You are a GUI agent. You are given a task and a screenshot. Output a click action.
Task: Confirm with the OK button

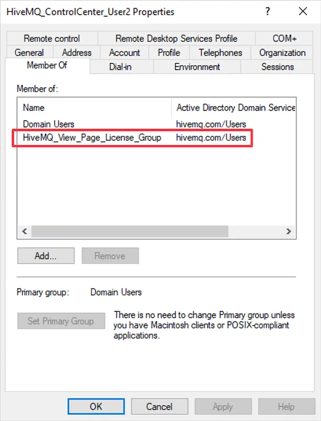(x=96, y=406)
